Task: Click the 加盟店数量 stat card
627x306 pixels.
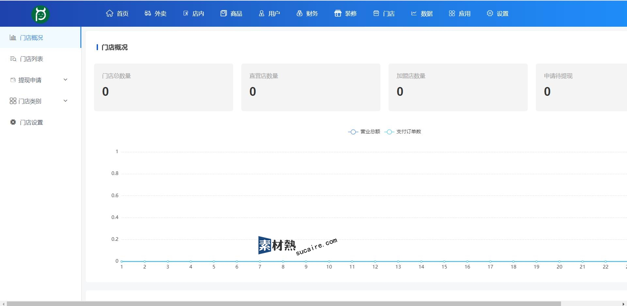Action: coord(458,87)
